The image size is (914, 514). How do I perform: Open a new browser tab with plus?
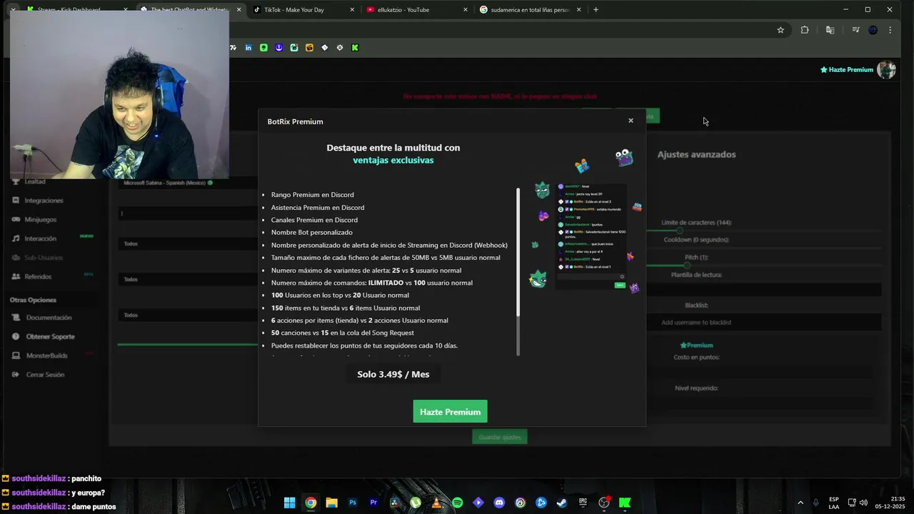pos(596,9)
